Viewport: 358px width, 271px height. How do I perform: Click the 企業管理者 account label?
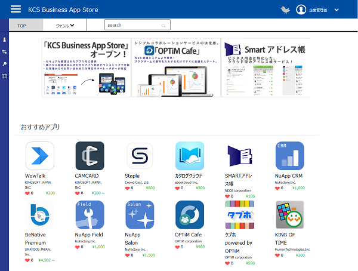click(318, 10)
